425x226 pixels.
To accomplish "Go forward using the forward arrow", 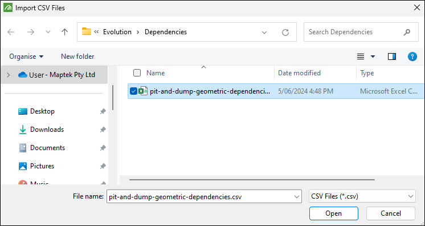I will 31,32.
